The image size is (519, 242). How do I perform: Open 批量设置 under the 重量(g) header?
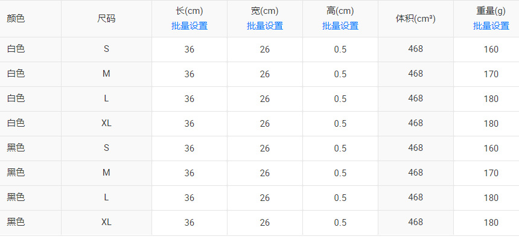[x=491, y=26]
